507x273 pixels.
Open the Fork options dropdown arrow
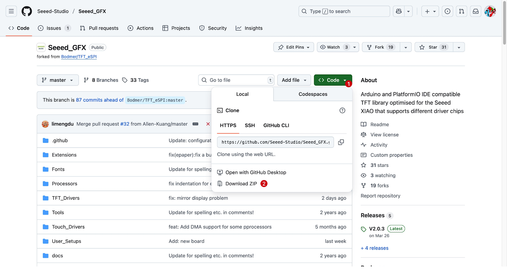[406, 47]
